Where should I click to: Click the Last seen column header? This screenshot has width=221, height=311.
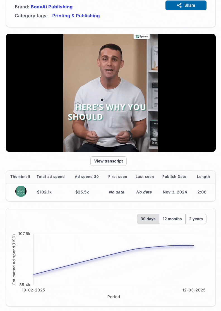[145, 177]
